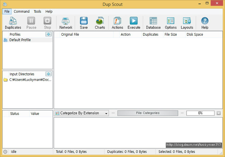Click the Value column header
This screenshot has width=225, height=157.
[x=41, y=113]
